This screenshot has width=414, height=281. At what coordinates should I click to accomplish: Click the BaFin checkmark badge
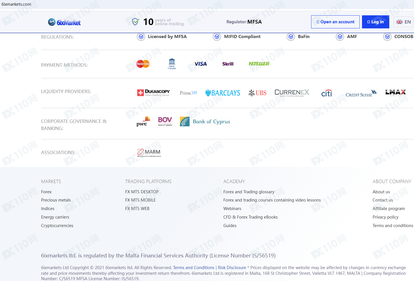[x=291, y=37]
